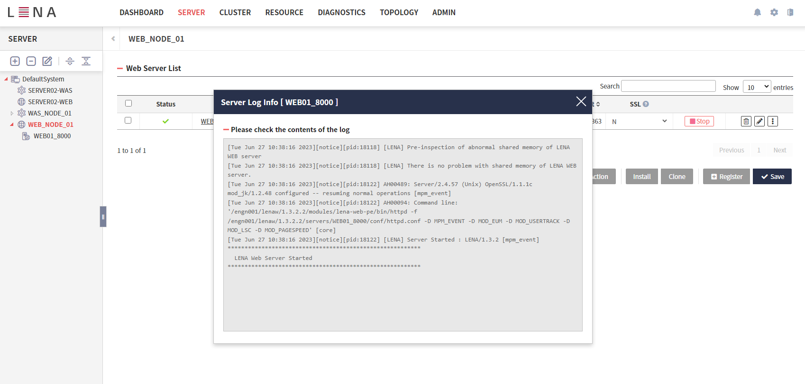Screen dimensions: 805x384
Task: Expand all tree nodes icon
Action: (70, 61)
